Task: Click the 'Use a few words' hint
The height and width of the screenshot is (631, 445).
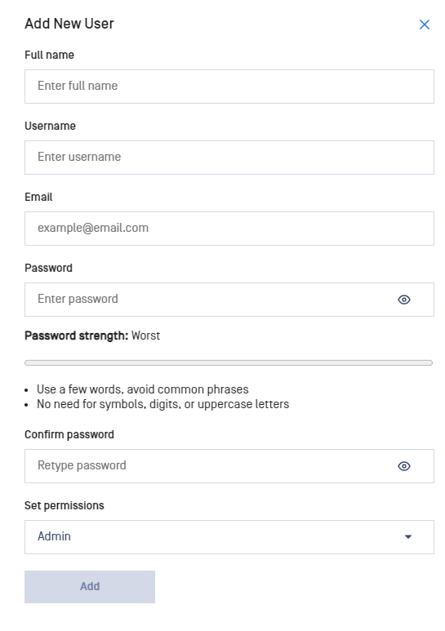Action: (142, 389)
